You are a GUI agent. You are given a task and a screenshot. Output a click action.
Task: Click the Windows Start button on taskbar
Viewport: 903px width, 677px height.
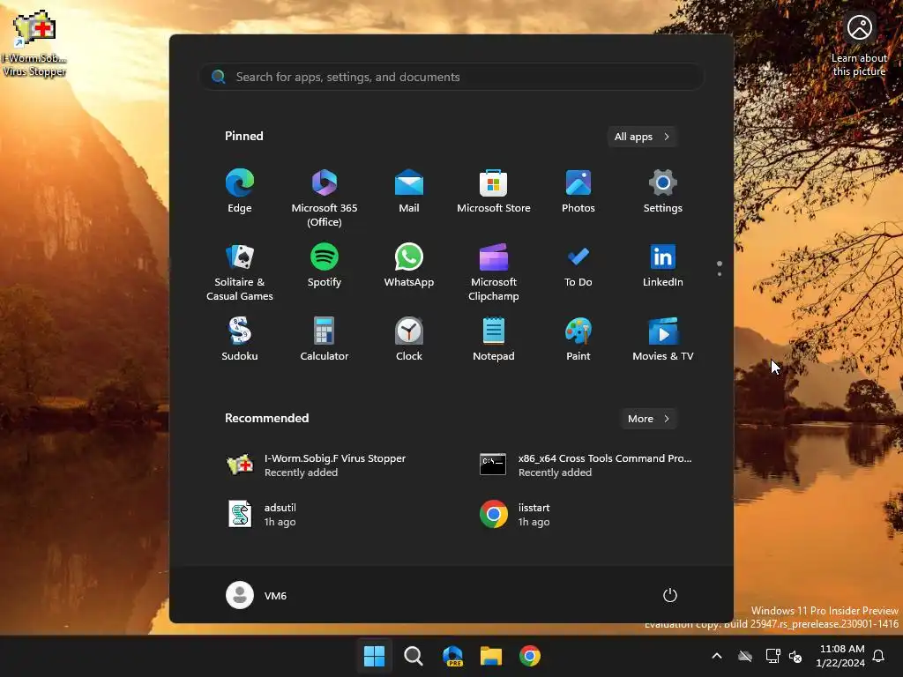click(374, 656)
